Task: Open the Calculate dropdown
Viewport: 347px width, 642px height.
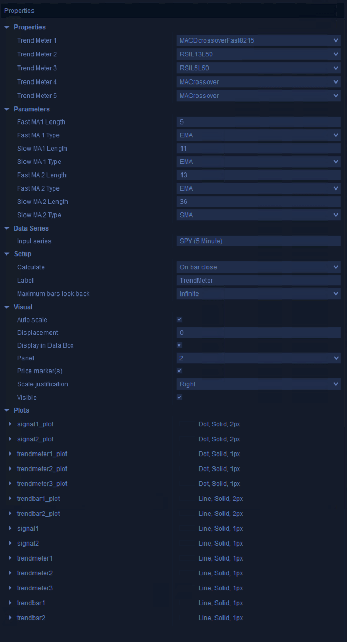Action: (258, 267)
